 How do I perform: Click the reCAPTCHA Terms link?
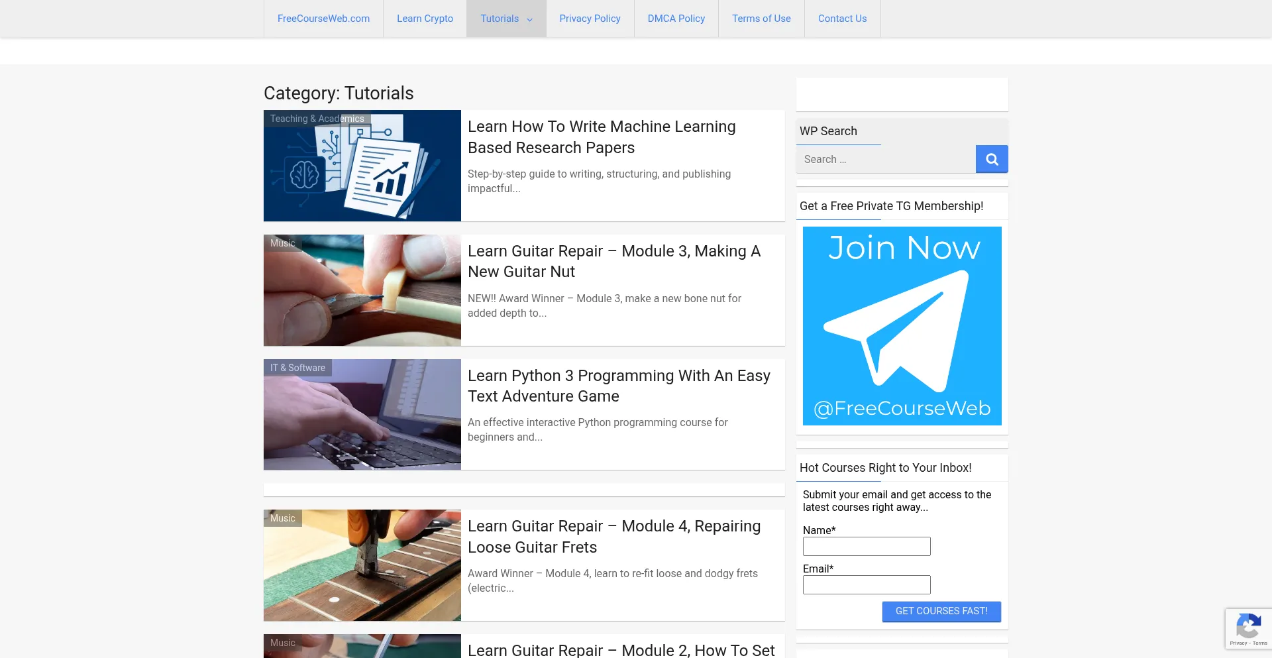(1260, 643)
